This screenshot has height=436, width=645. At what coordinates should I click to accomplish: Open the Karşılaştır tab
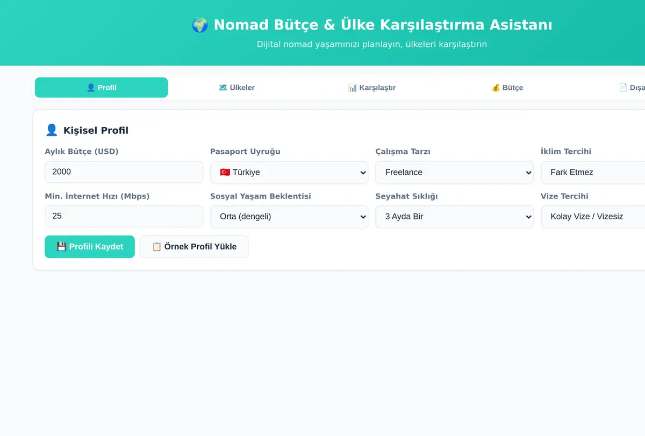click(372, 88)
